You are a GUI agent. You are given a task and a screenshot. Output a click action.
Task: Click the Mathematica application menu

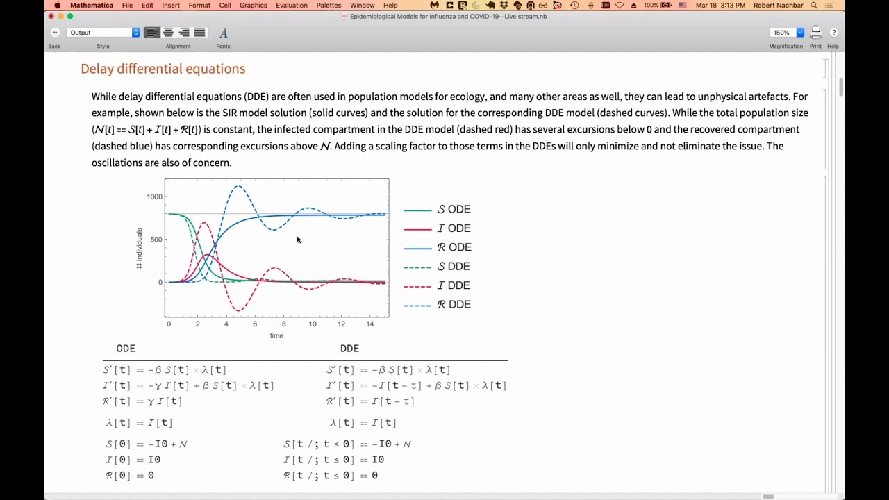pyautogui.click(x=92, y=6)
